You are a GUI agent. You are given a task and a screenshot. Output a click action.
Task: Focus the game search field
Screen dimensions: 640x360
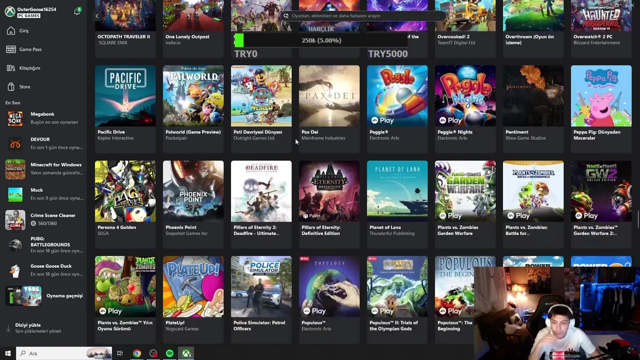click(363, 15)
